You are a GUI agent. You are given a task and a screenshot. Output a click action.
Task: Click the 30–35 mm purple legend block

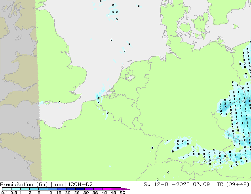[x=89, y=189]
